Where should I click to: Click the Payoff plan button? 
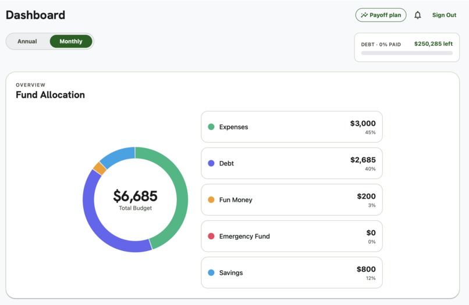[381, 15]
